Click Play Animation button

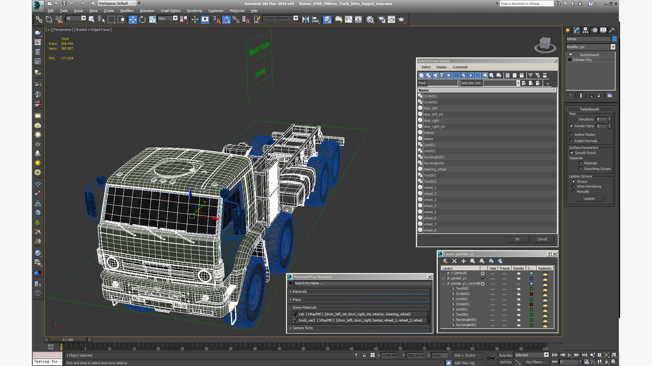pos(569,355)
